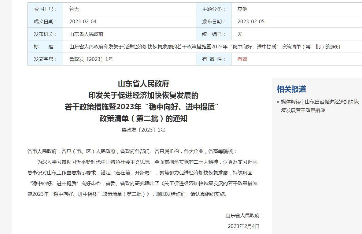Select the 其他 topic category value
362x234 pixels.
[242, 9]
